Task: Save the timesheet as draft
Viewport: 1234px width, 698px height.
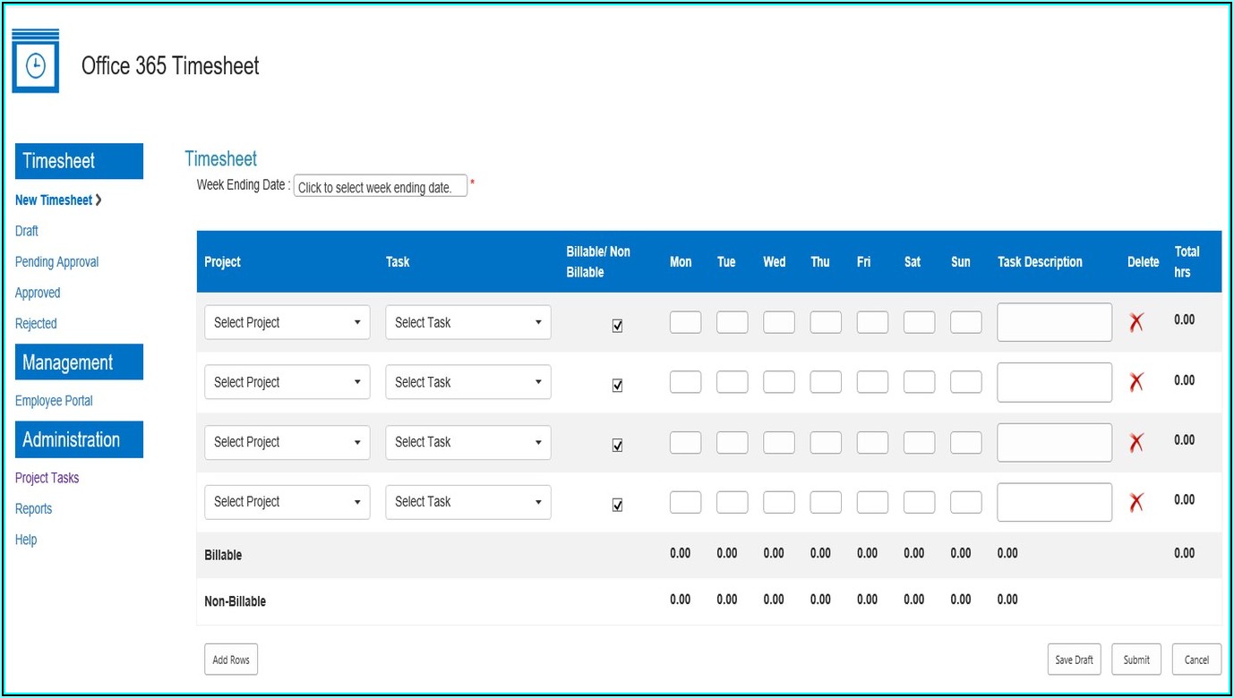Action: tap(1074, 660)
